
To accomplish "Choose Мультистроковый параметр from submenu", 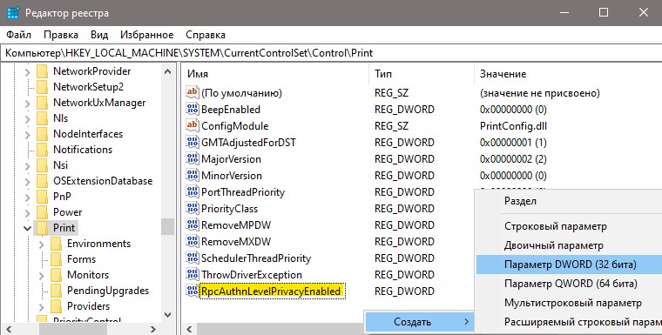I will (x=569, y=303).
